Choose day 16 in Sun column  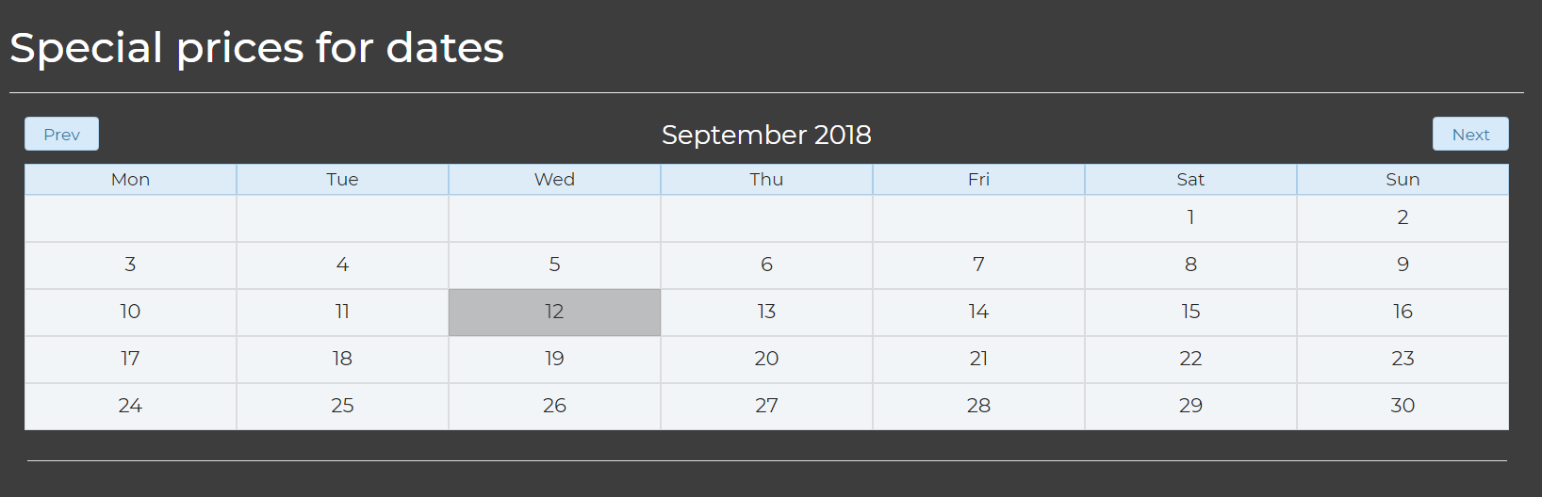1403,313
